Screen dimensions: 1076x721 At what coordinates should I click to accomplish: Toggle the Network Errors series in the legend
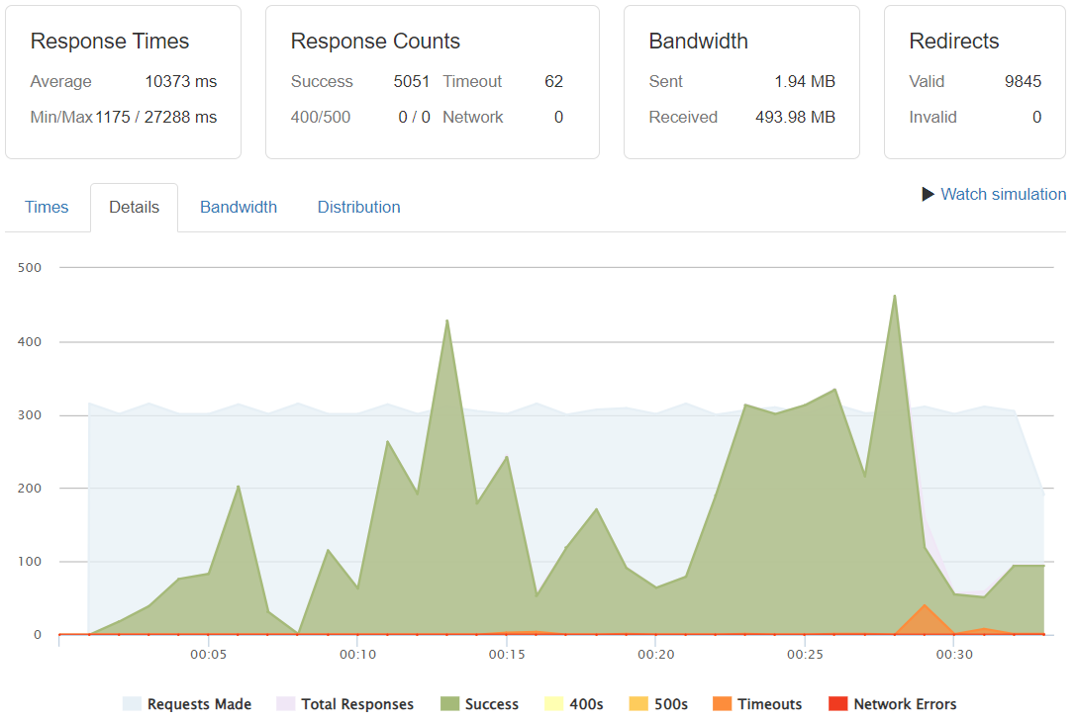click(894, 703)
